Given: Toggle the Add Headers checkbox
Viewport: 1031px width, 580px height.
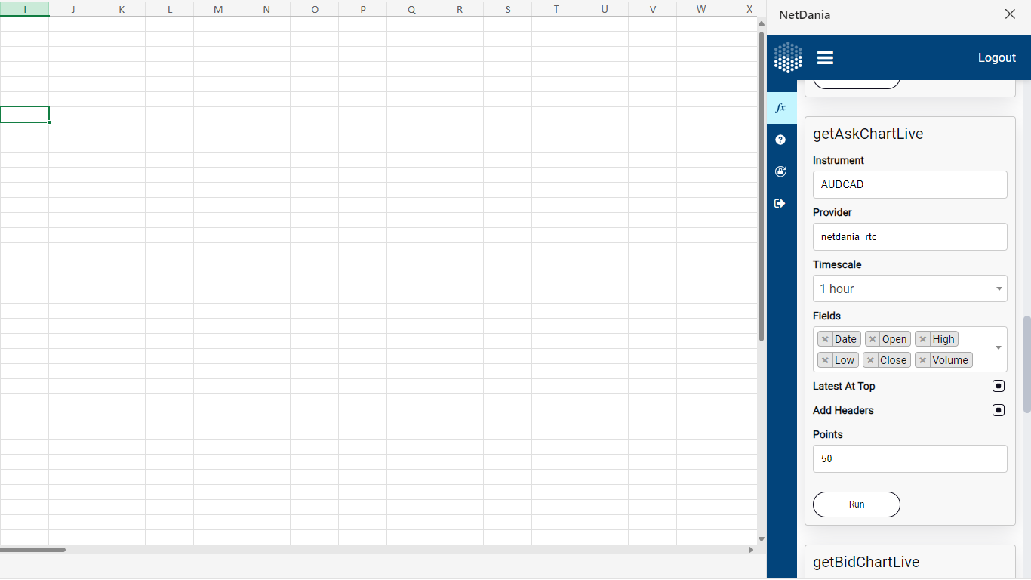Looking at the screenshot, I should 999,410.
